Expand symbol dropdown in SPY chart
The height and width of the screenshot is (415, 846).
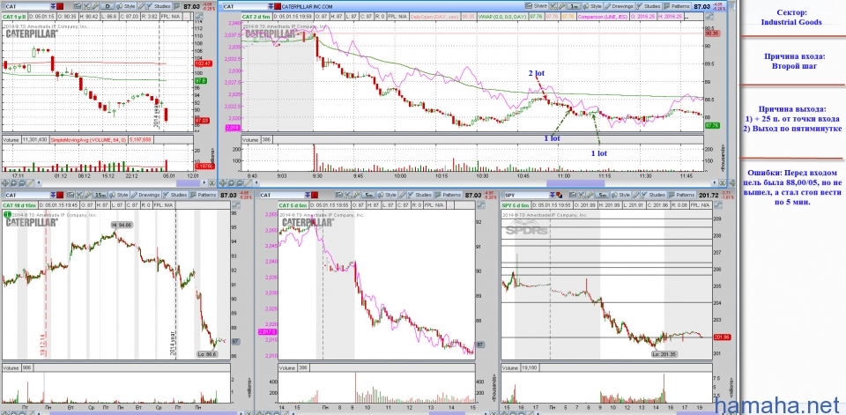click(552, 195)
